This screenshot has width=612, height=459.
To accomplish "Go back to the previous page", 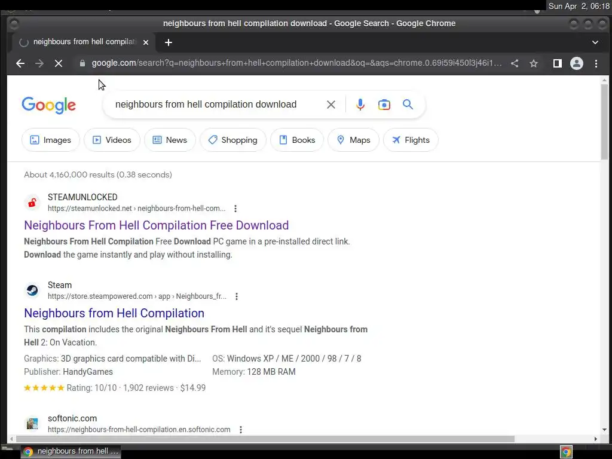I will pyautogui.click(x=20, y=63).
